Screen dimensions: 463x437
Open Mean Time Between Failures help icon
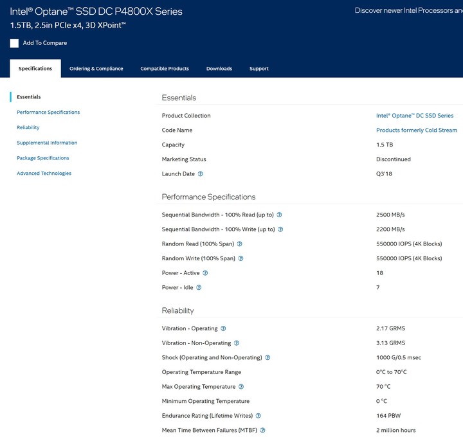(x=262, y=430)
